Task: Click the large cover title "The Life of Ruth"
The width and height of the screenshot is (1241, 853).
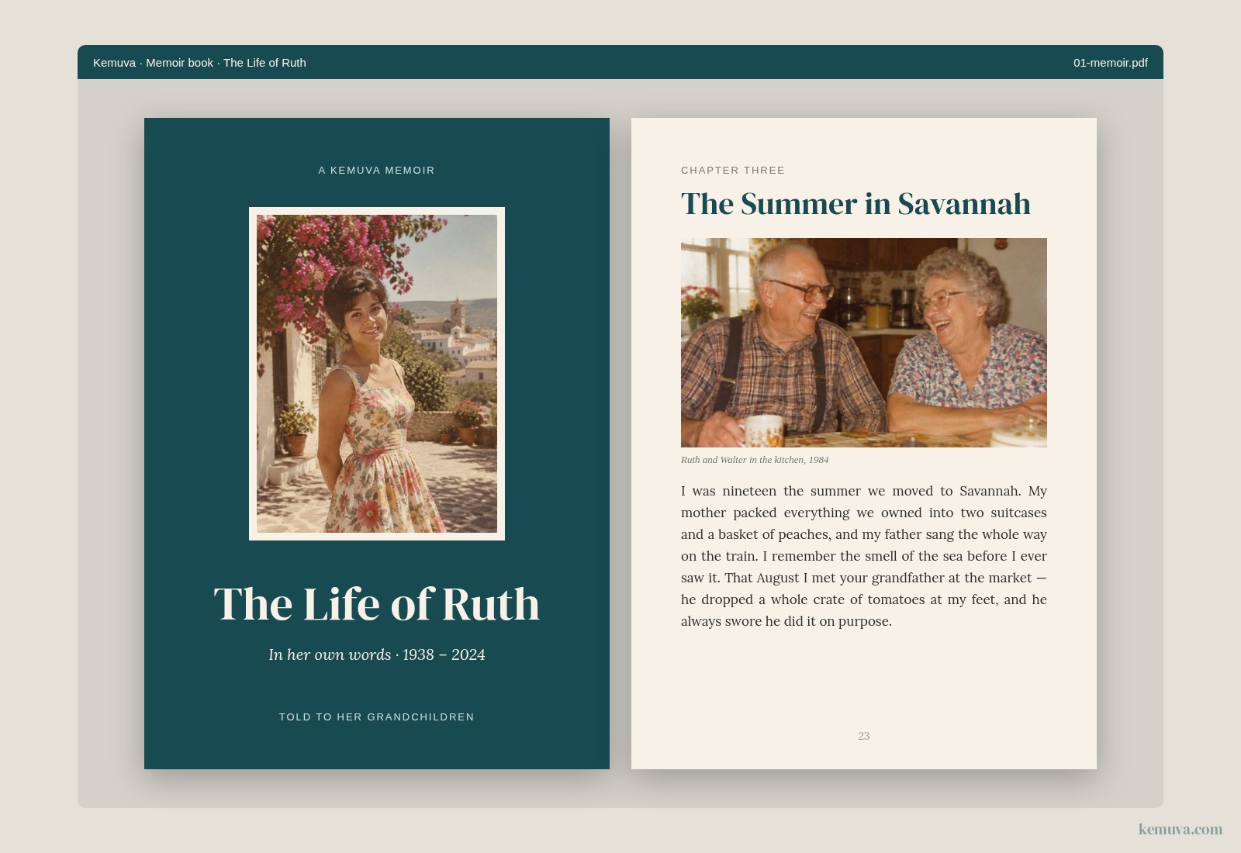Action: 377,604
